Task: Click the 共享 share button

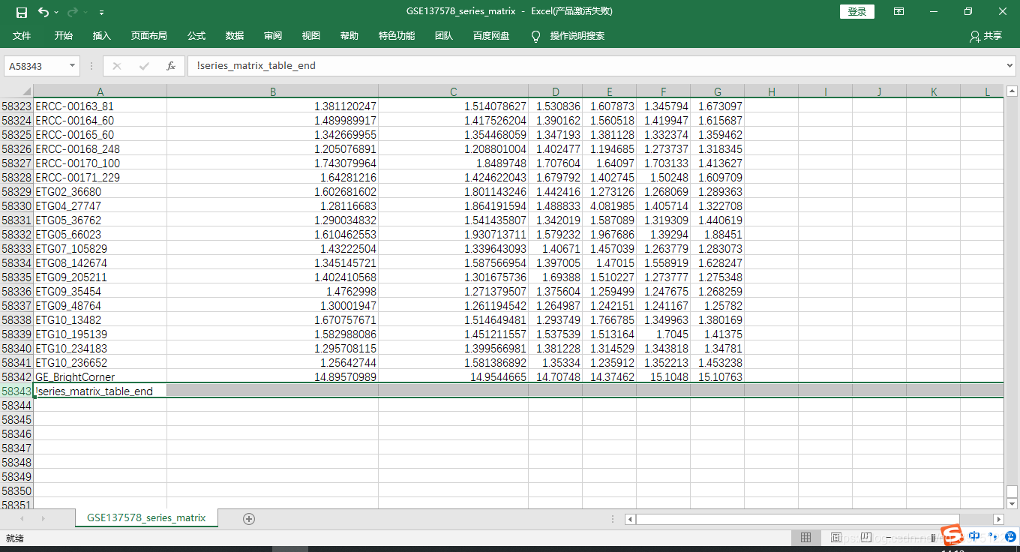Action: 985,36
